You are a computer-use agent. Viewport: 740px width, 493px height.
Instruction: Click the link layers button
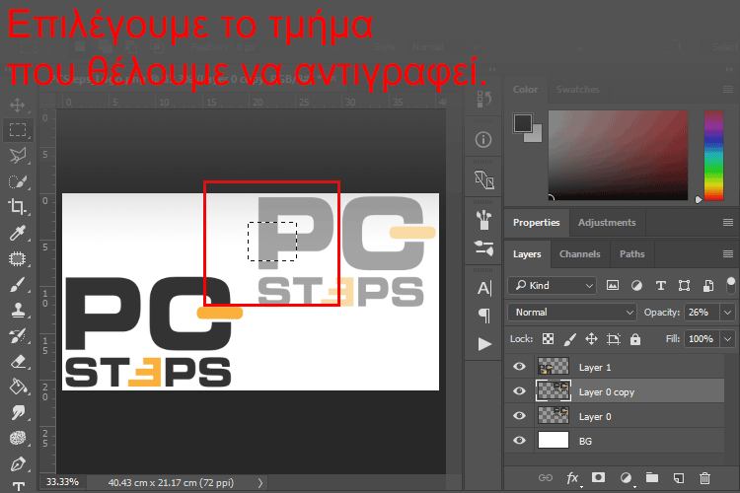click(545, 478)
